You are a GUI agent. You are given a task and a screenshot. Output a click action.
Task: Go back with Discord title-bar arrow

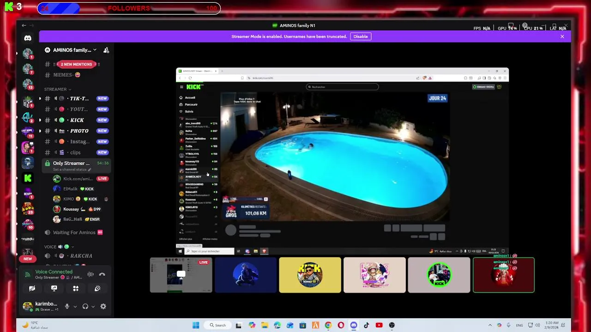click(x=24, y=25)
